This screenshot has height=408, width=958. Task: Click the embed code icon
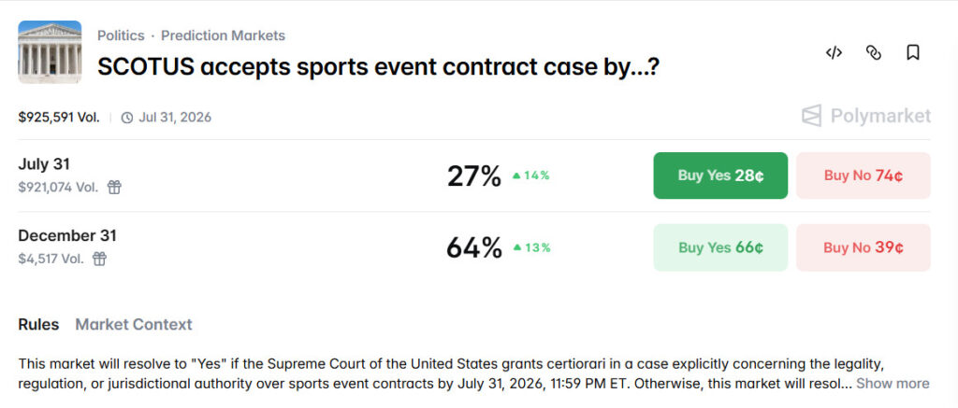(x=834, y=52)
